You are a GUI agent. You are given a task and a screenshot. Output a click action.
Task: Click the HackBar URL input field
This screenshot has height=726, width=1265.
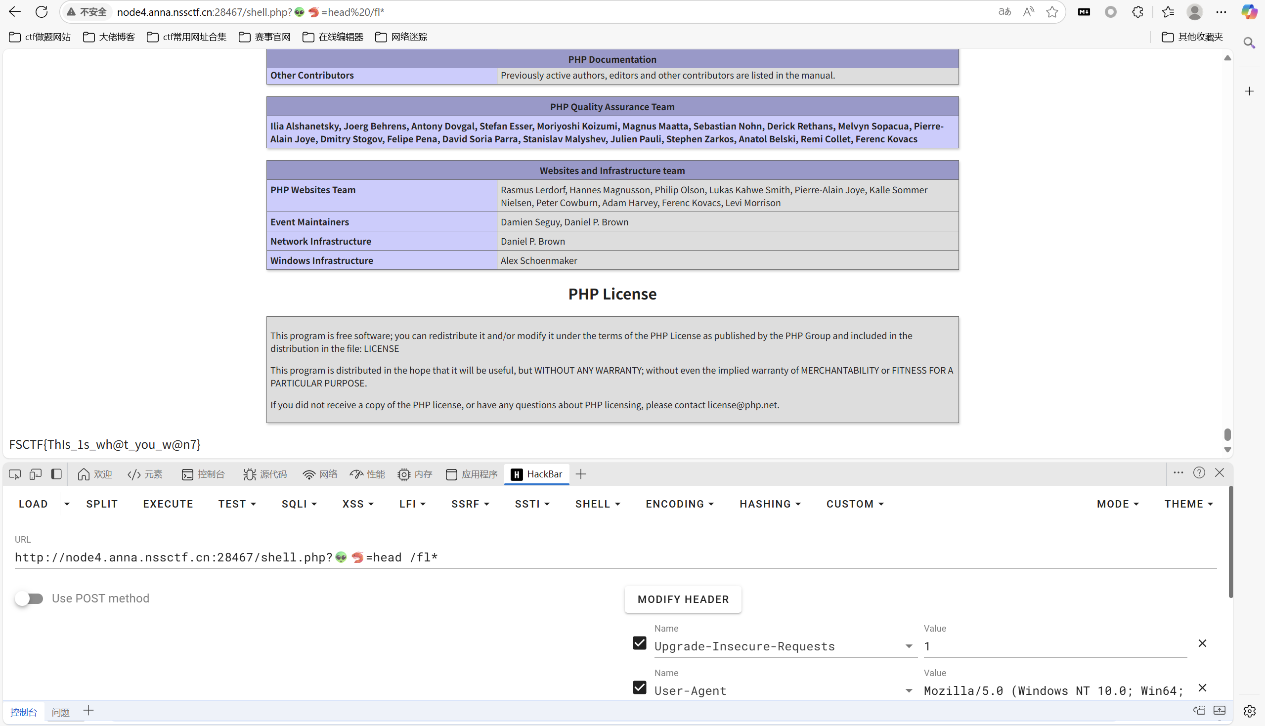tap(615, 557)
